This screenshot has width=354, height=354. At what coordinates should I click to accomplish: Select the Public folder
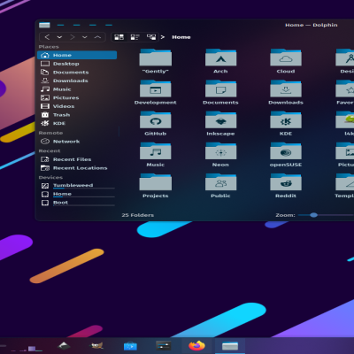pyautogui.click(x=220, y=186)
